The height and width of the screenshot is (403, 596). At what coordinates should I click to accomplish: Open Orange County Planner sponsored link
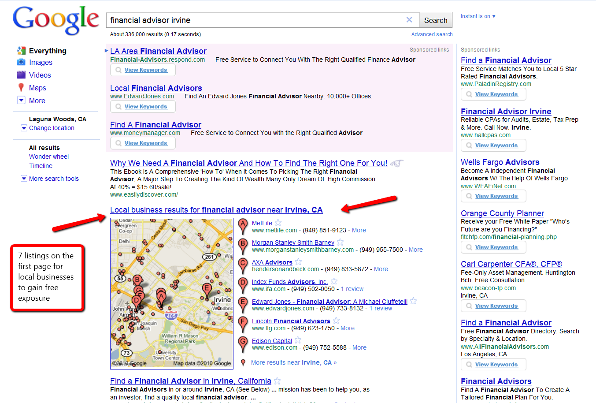pos(502,213)
